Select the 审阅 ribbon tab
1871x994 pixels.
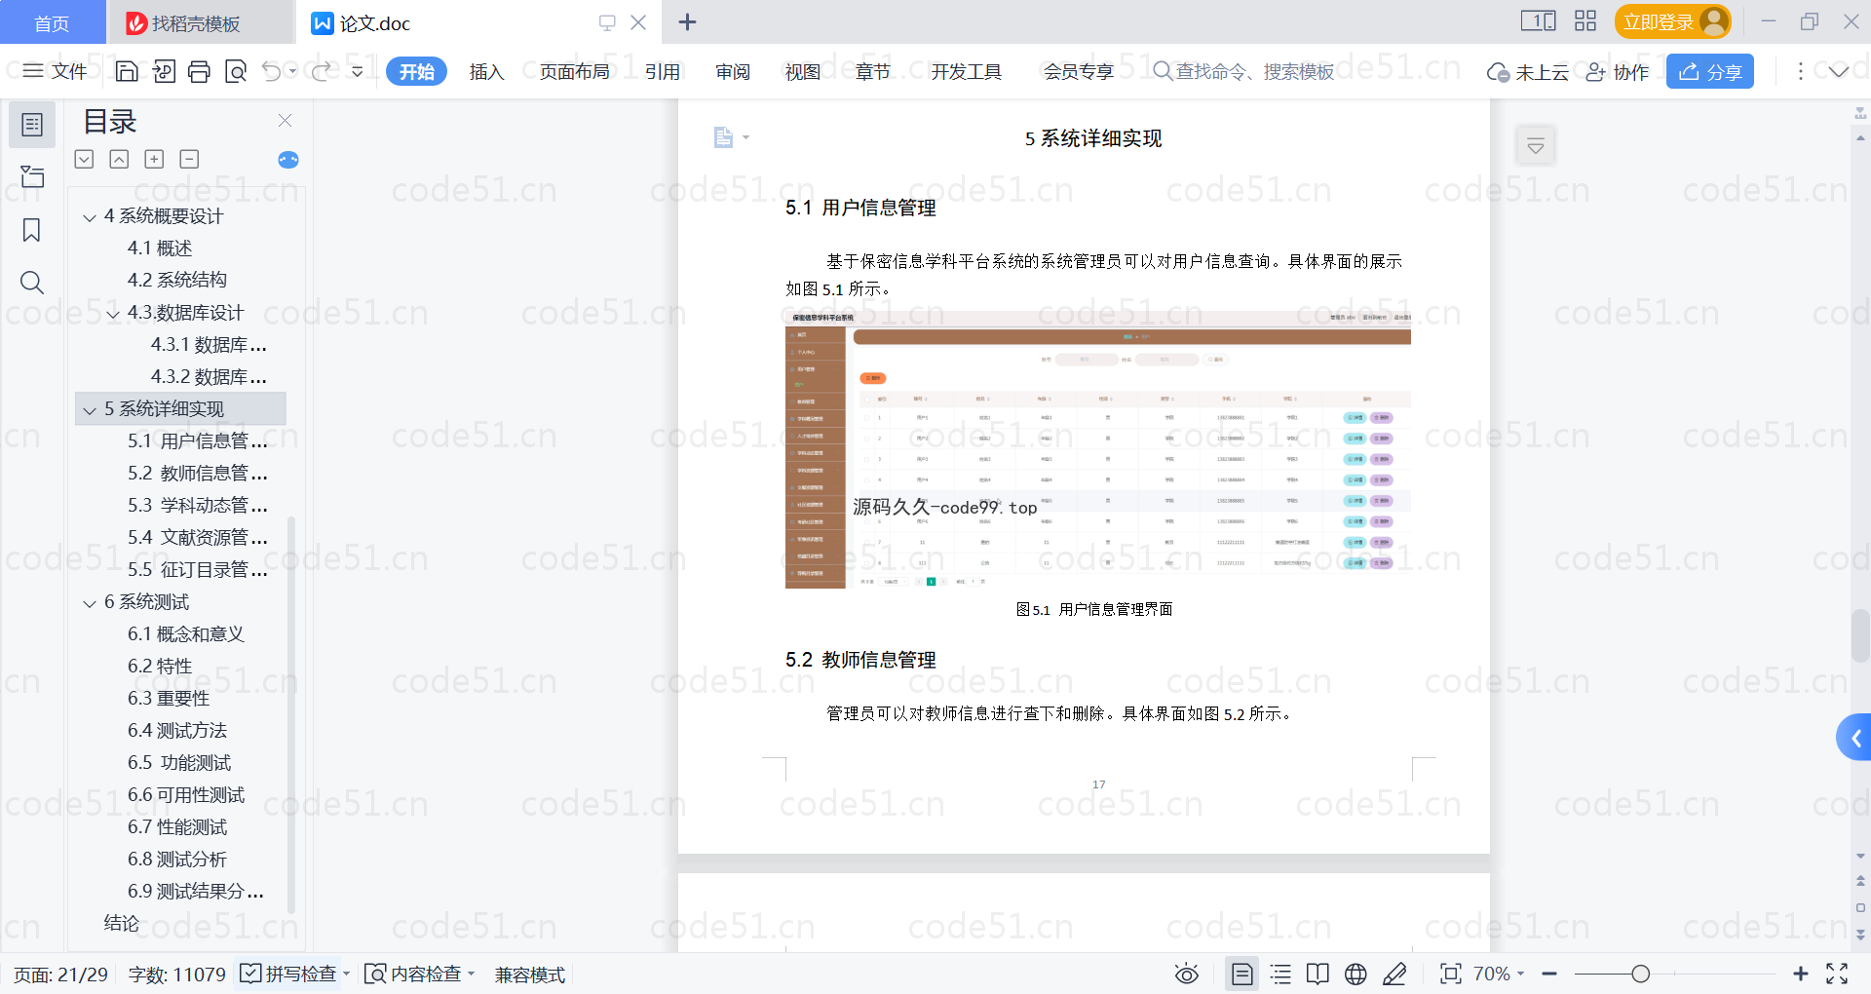tap(733, 71)
